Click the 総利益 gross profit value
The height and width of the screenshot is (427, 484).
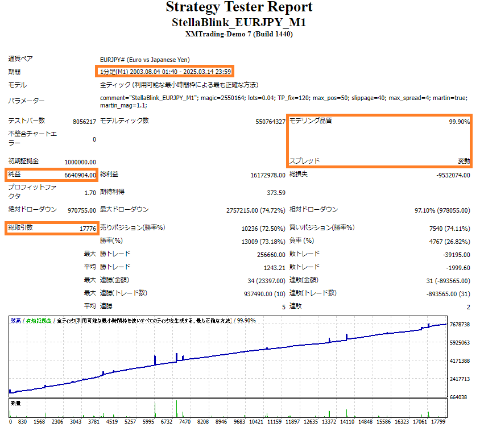[x=268, y=175]
